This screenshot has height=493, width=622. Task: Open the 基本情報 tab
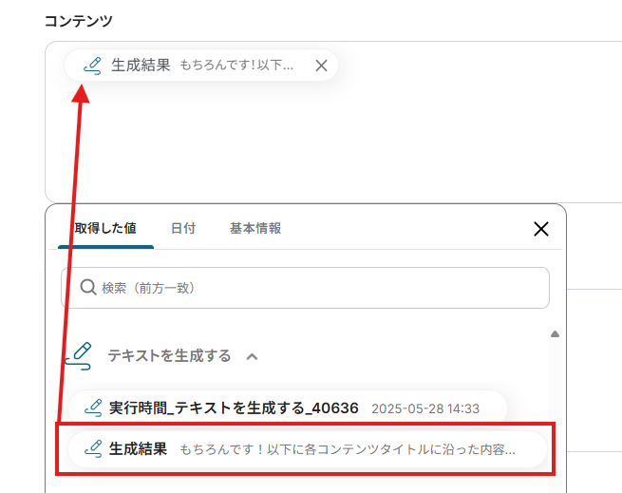(255, 228)
